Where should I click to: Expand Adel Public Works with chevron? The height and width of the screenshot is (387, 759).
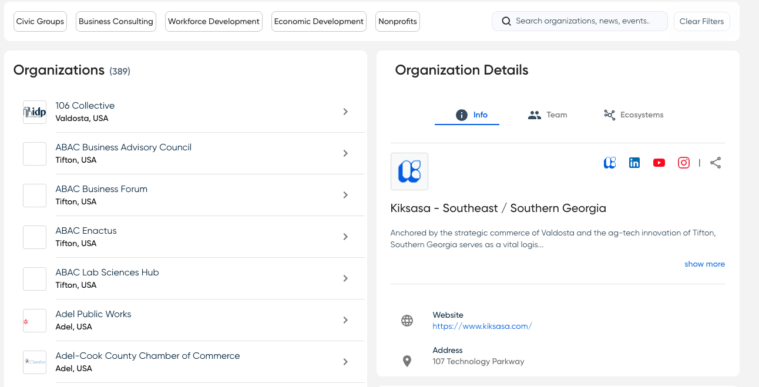[x=345, y=320]
